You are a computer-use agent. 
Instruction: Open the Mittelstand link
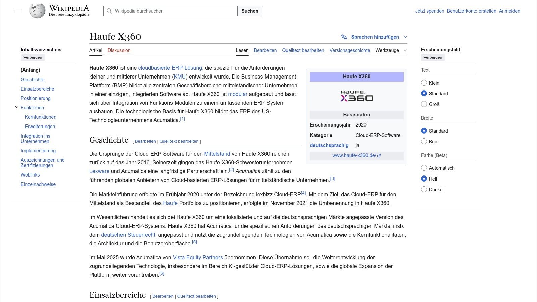[217, 154]
